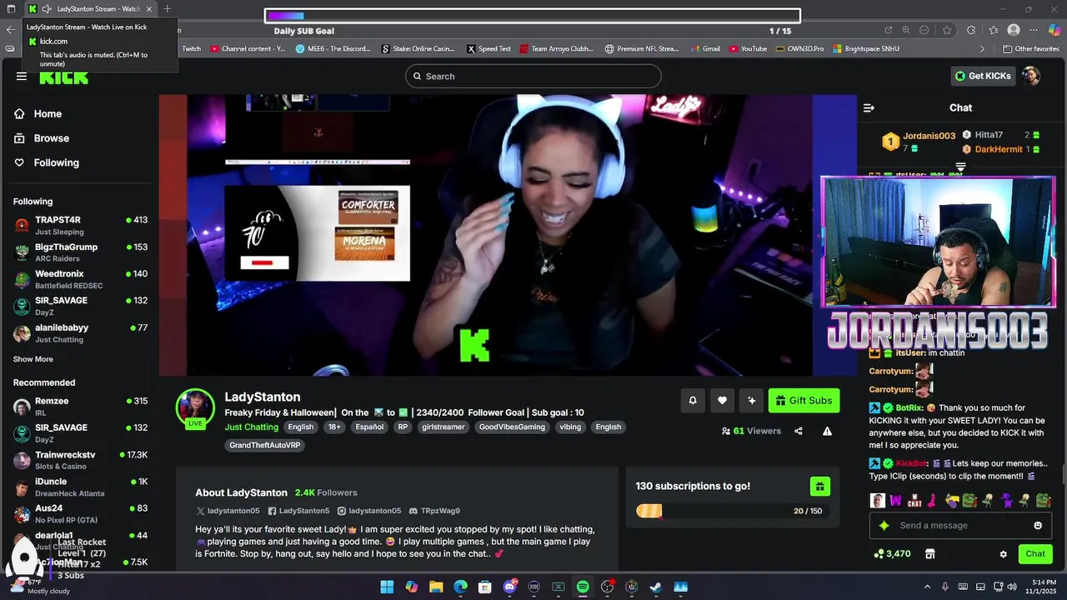This screenshot has height=600, width=1067.
Task: Open Remzee channel in Recommended
Action: click(81, 407)
